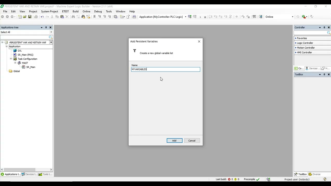Click the Paste clipboard toolbar icon
This screenshot has height=186, width=331.
tap(62, 17)
